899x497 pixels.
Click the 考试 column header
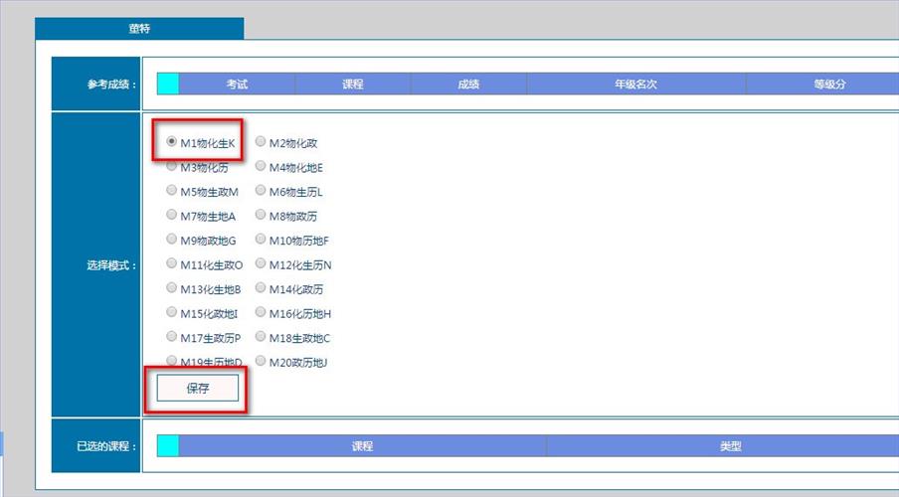[x=237, y=84]
